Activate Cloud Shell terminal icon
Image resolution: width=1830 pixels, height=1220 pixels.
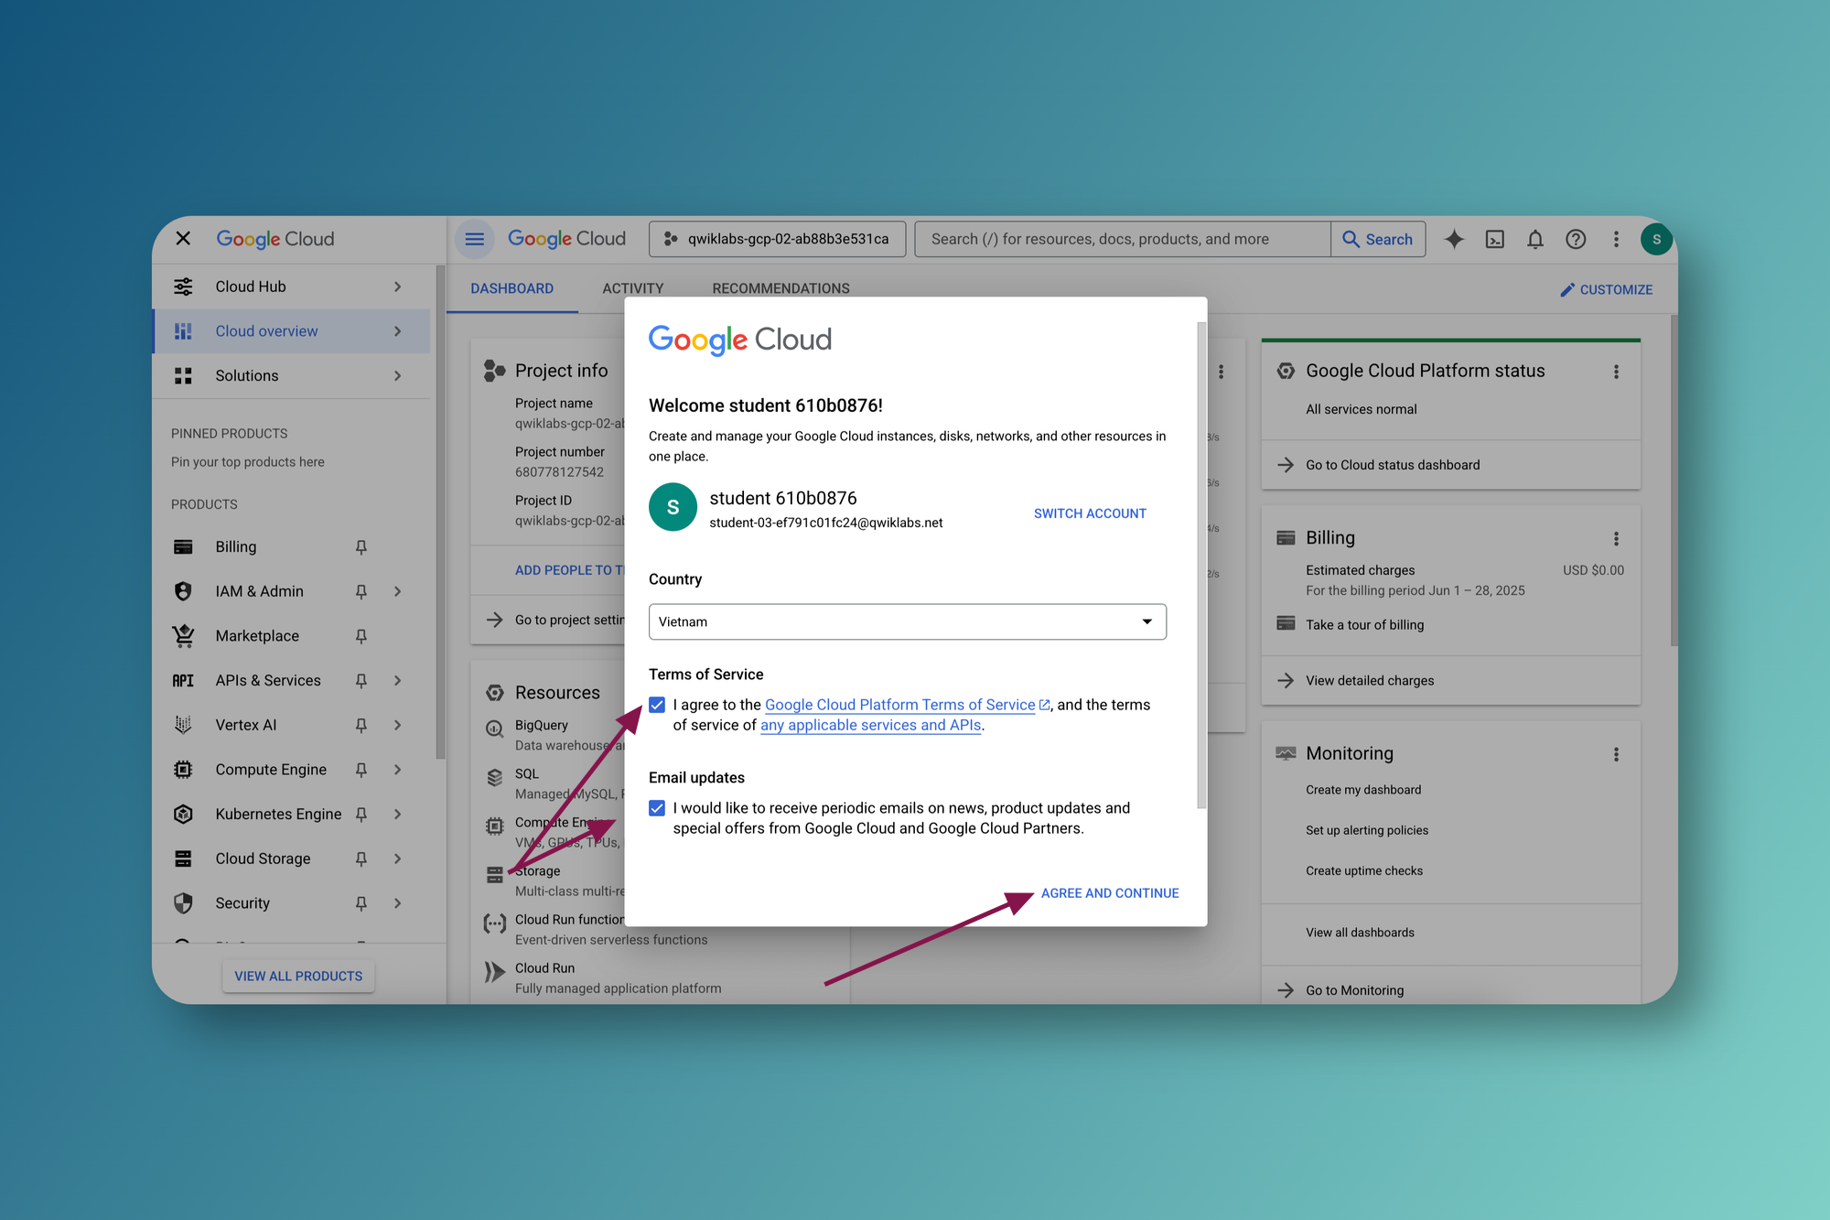point(1494,239)
